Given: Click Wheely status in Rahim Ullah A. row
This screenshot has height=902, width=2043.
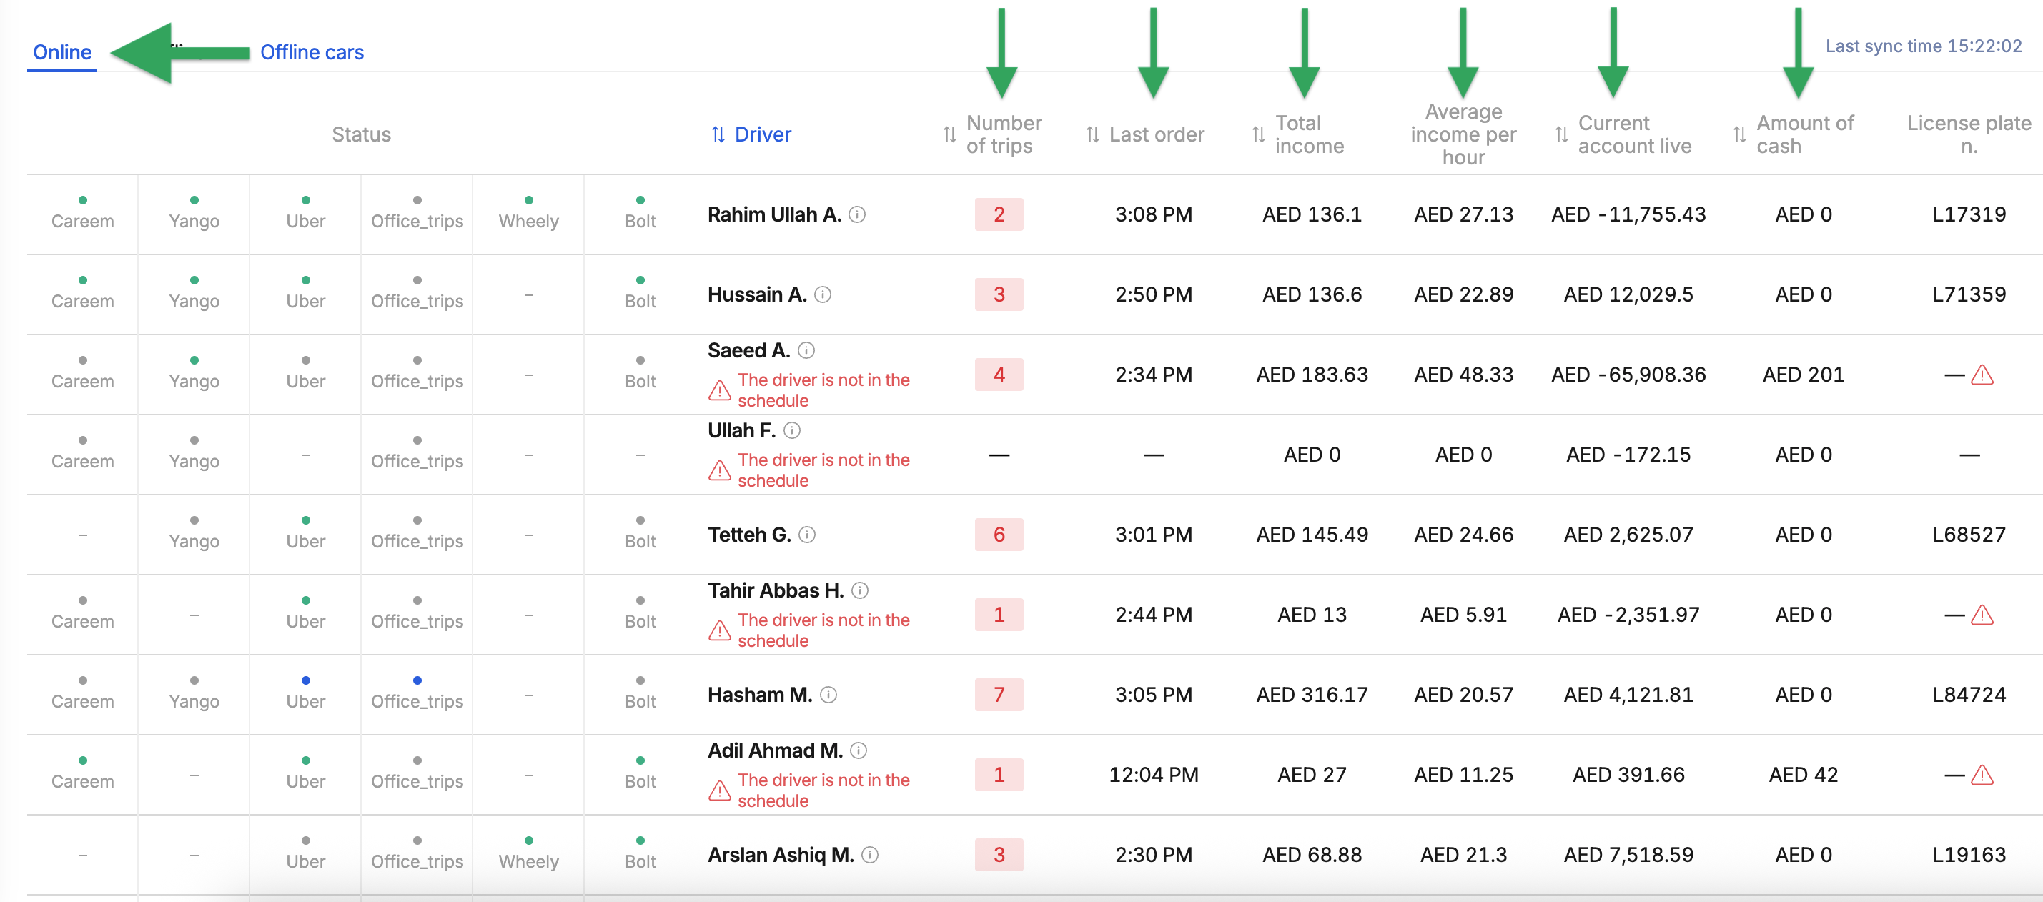Looking at the screenshot, I should click(x=529, y=214).
